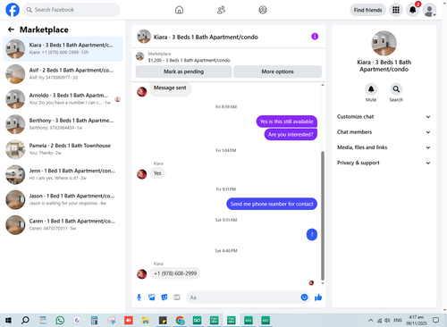This screenshot has width=447, height=327.
Task: Click the large listing photo in right panel
Action: click(x=384, y=44)
